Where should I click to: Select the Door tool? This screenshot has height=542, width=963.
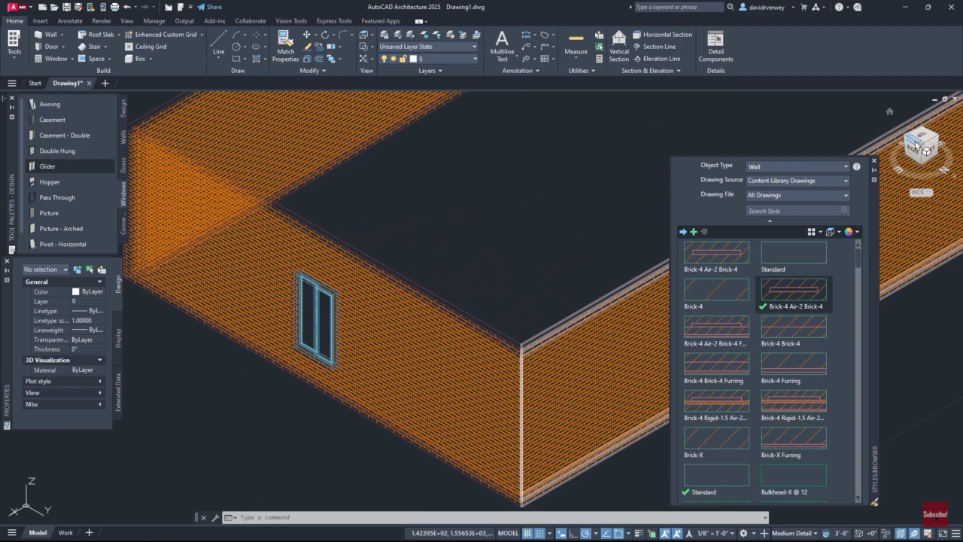pos(46,47)
